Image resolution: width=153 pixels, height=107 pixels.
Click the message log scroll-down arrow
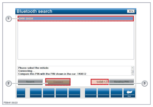click(133, 74)
